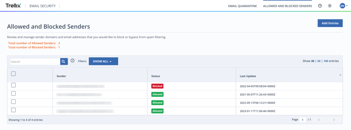The width and height of the screenshot is (351, 130).
Task: Click the magnifier search button
Action: pyautogui.click(x=64, y=62)
